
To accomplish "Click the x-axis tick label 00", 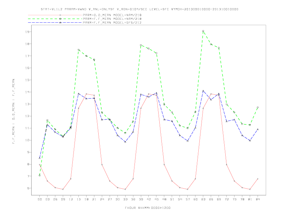I will click(x=40, y=199).
